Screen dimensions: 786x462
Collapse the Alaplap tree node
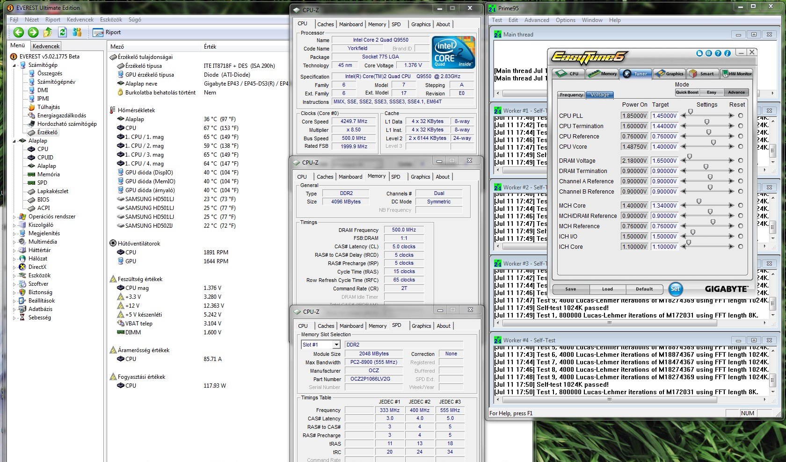pyautogui.click(x=14, y=141)
